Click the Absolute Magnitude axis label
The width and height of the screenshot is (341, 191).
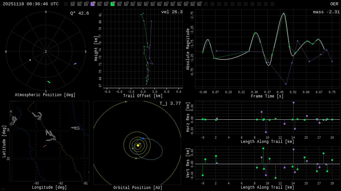coord(188,49)
